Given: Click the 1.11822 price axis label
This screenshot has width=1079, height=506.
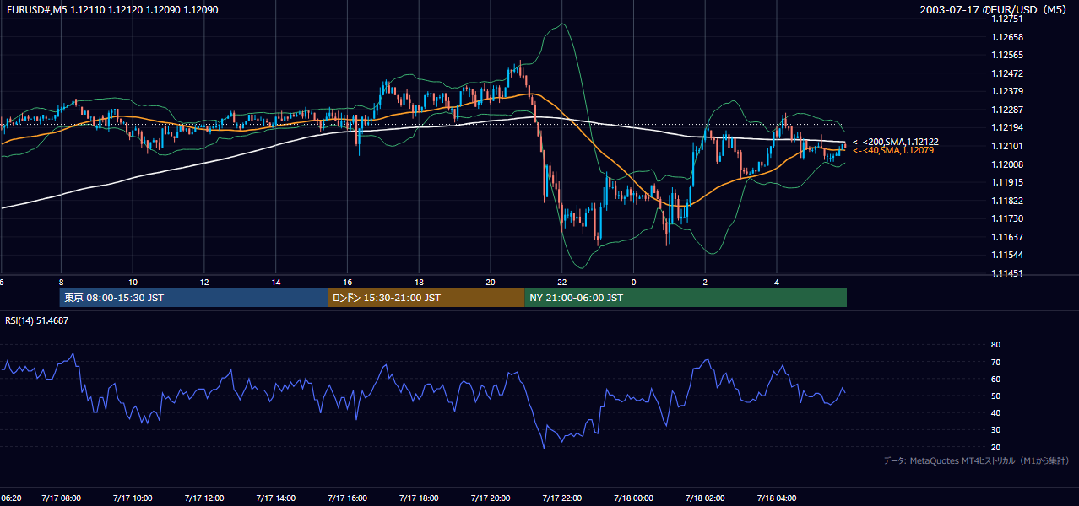Looking at the screenshot, I should [x=1007, y=201].
